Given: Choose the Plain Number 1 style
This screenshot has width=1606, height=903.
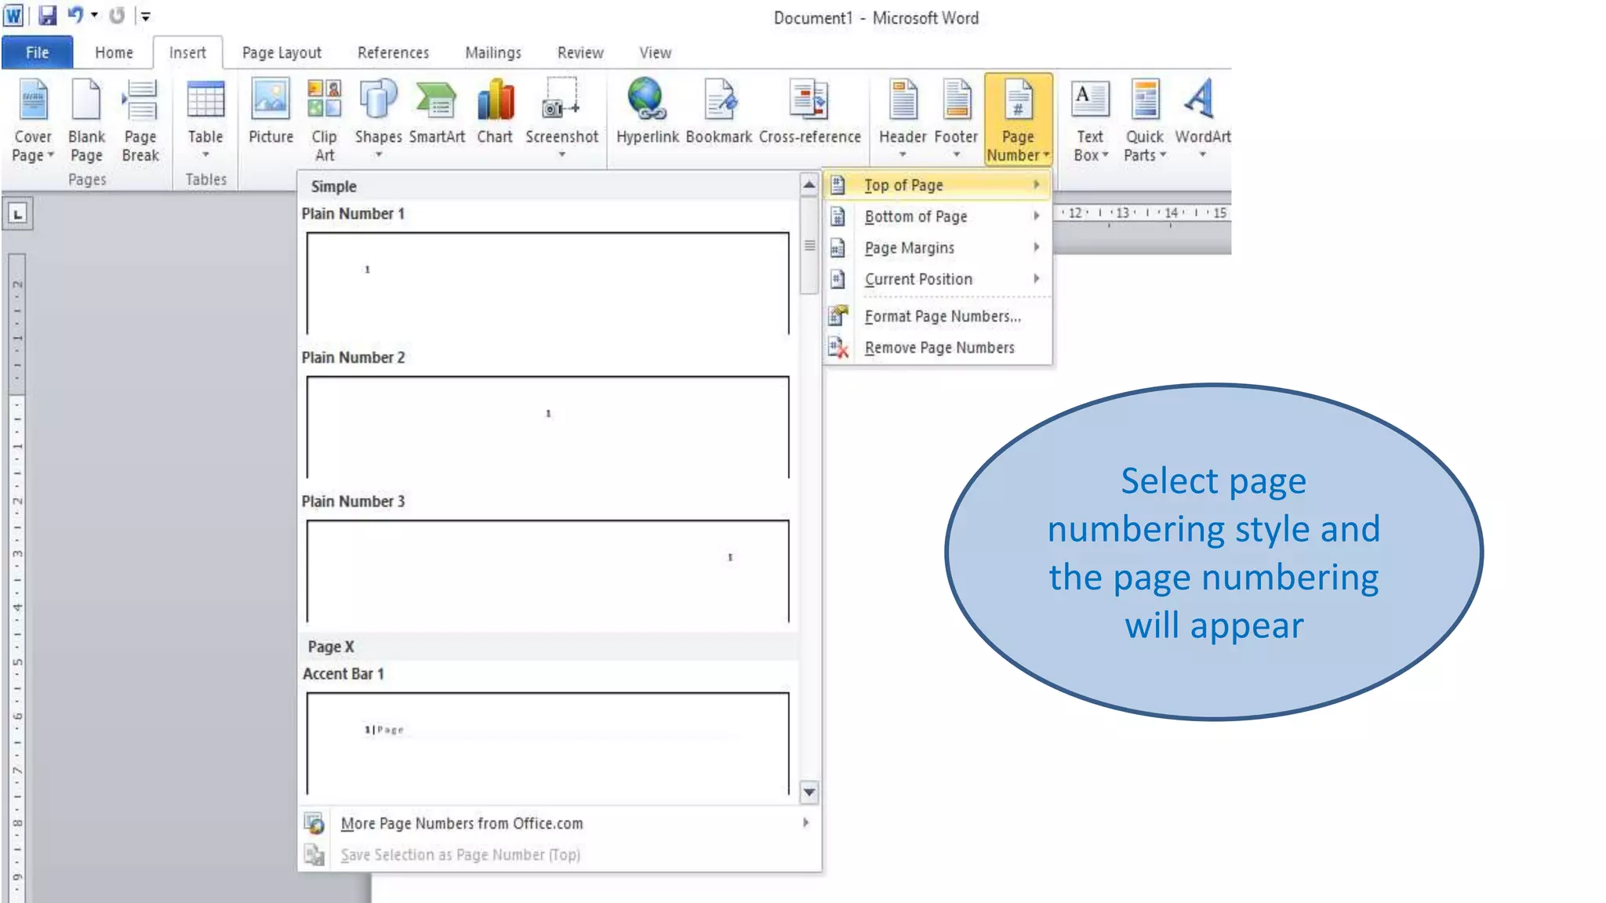Looking at the screenshot, I should pos(547,271).
